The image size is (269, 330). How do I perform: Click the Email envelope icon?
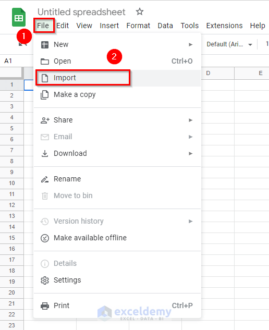point(45,137)
